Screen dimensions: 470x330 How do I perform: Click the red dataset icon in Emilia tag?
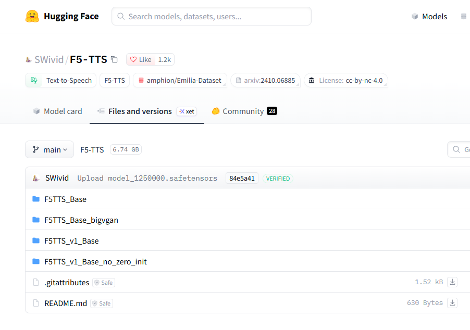pos(141,80)
